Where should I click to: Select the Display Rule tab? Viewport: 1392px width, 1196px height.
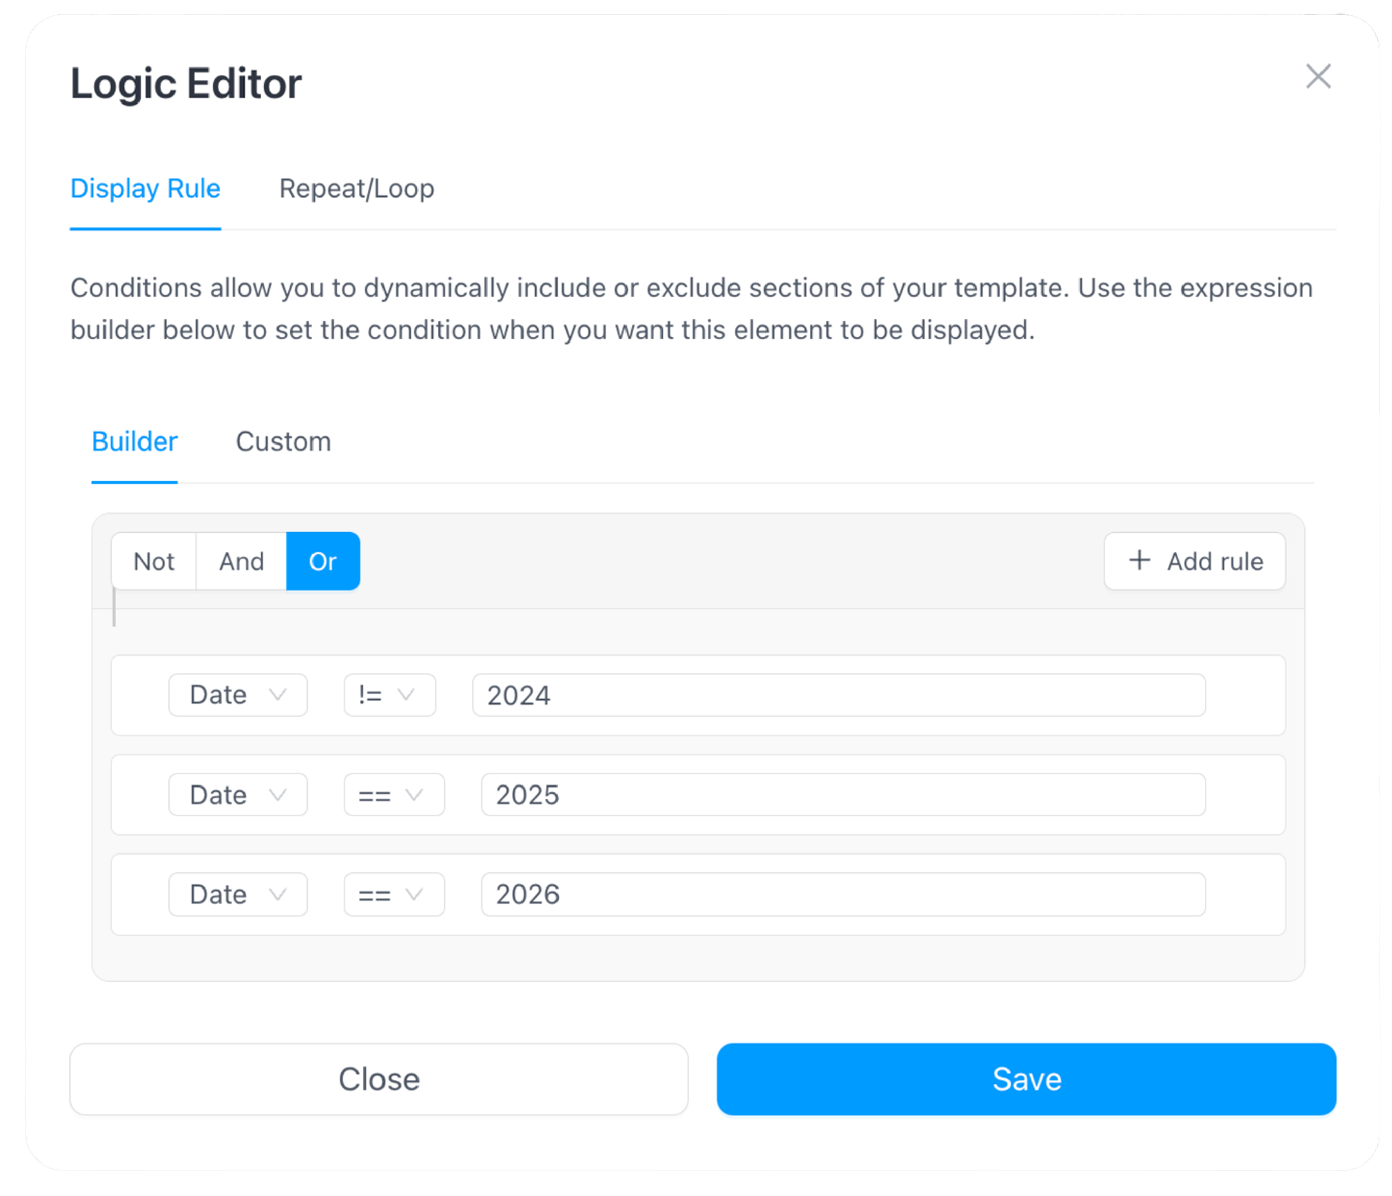tap(145, 188)
